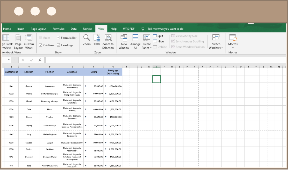288x192 pixels.
Task: Select the Position header cell
Action: (x=49, y=72)
